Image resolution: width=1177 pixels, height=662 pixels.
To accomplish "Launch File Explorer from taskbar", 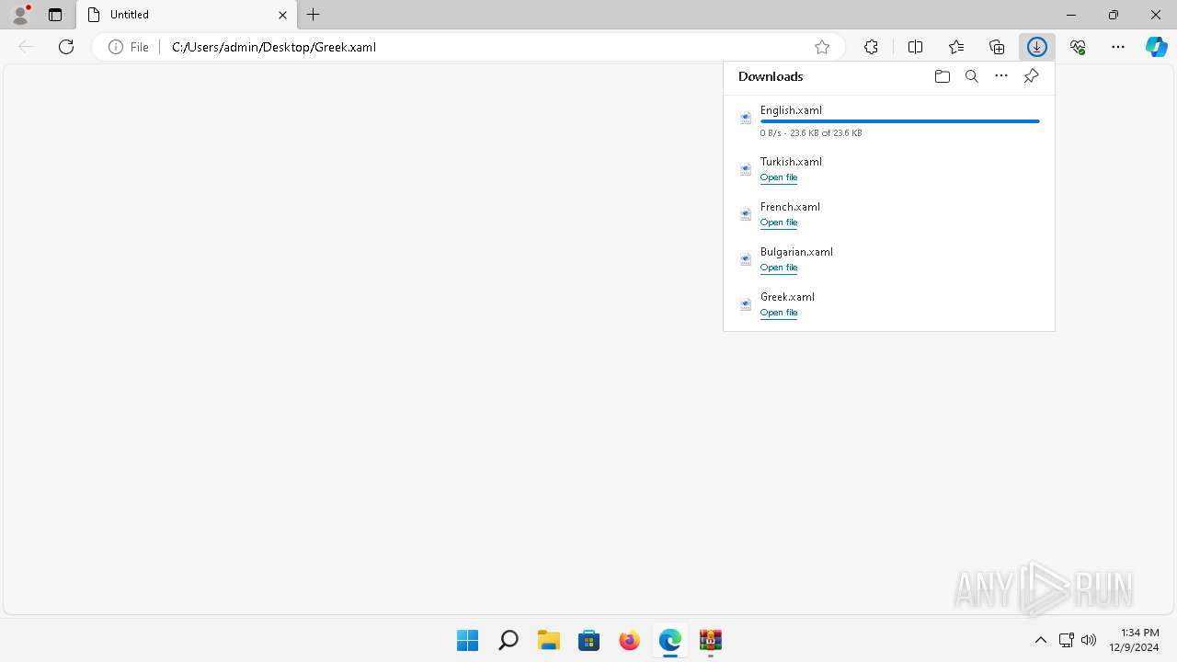I will pos(548,640).
